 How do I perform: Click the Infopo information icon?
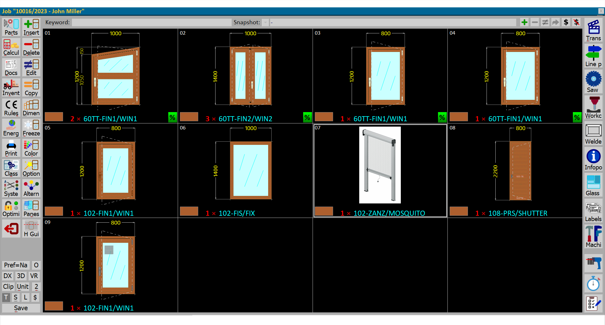593,160
